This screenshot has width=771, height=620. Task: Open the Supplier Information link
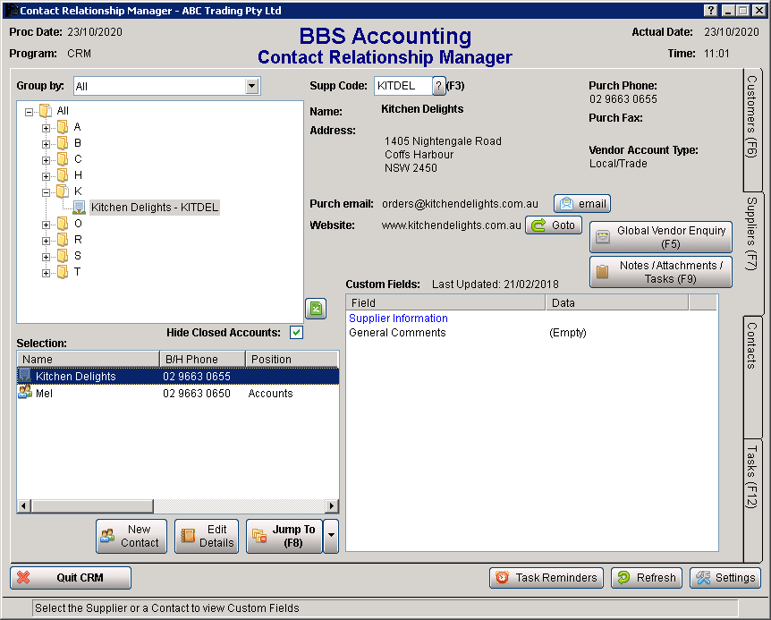point(397,318)
